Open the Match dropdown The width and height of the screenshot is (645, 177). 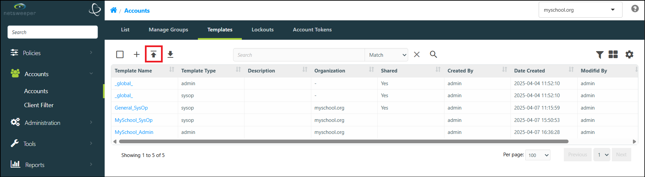coord(386,55)
